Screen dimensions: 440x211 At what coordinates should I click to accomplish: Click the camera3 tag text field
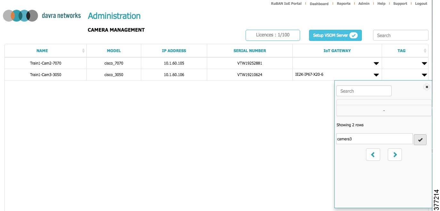click(374, 139)
